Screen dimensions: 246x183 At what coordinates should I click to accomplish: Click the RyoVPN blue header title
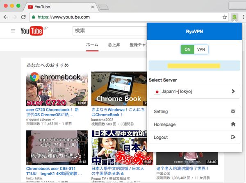(194, 32)
